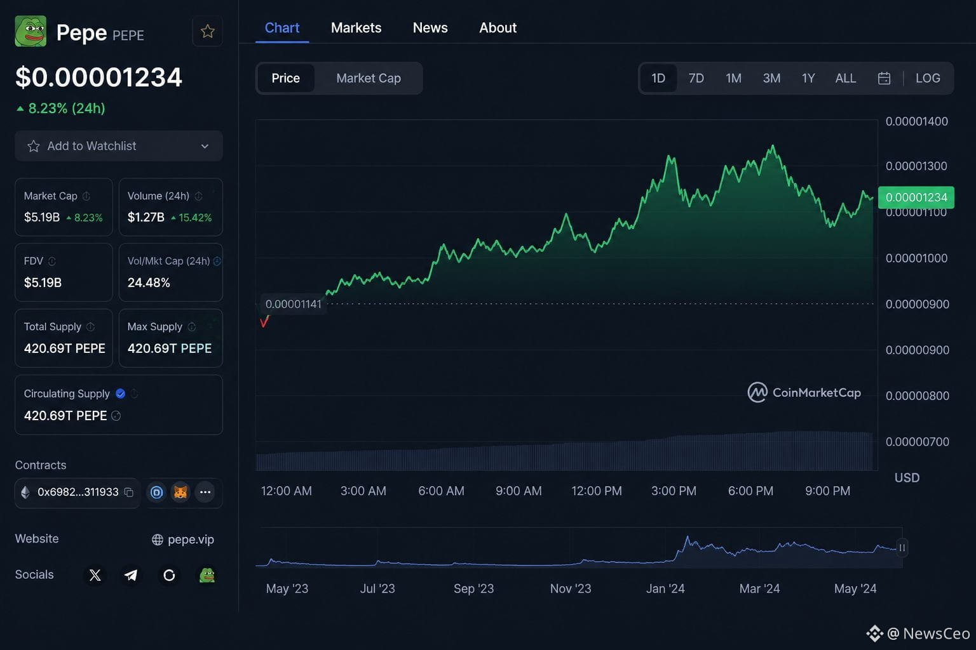Image resolution: width=976 pixels, height=650 pixels.
Task: Open the Markets tab
Action: tap(356, 28)
